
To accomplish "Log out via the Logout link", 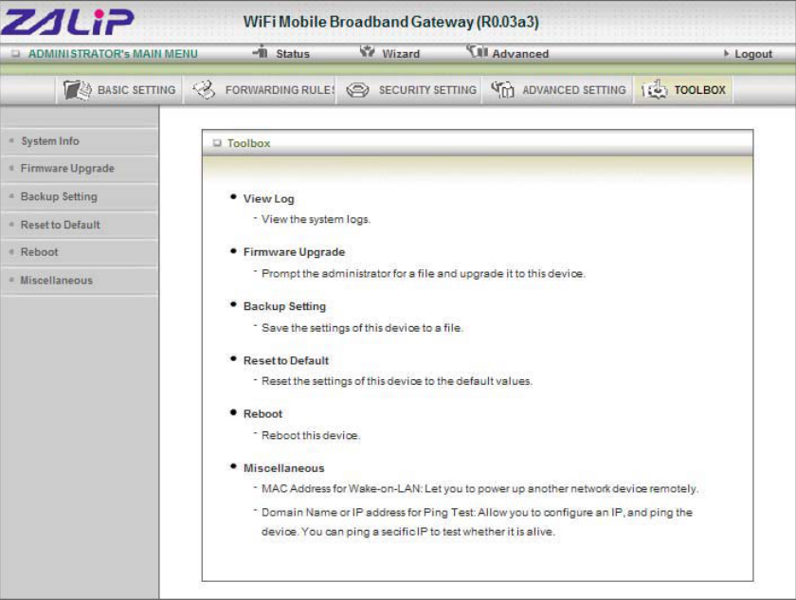I will [x=753, y=54].
